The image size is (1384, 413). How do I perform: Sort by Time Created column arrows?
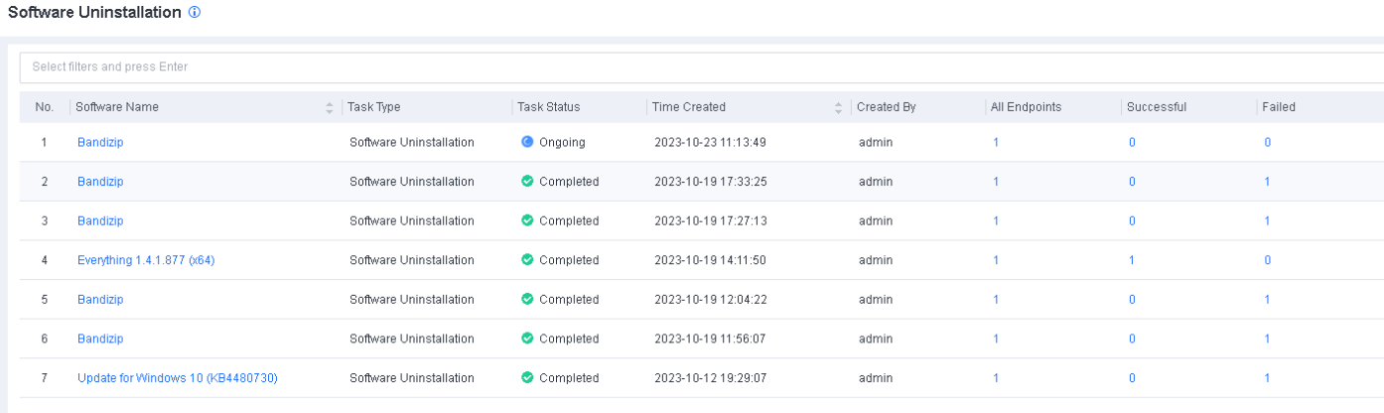(838, 107)
